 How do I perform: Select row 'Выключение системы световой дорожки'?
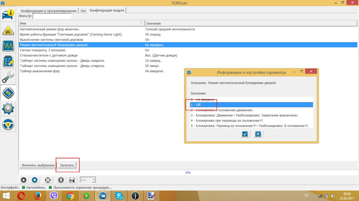(188, 40)
